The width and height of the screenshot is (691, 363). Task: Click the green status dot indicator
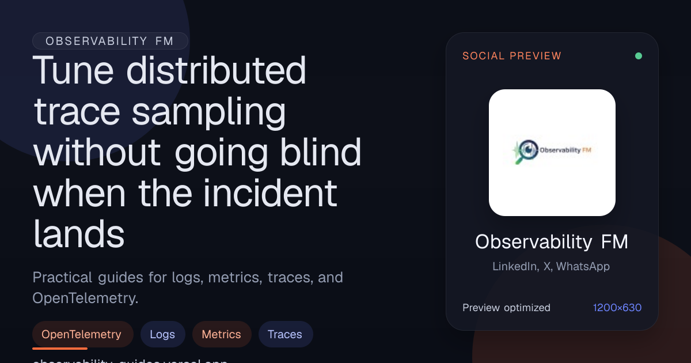(x=639, y=56)
